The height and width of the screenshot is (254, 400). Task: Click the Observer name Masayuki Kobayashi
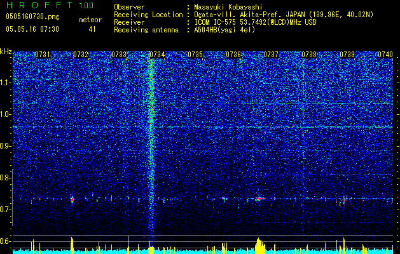[228, 8]
